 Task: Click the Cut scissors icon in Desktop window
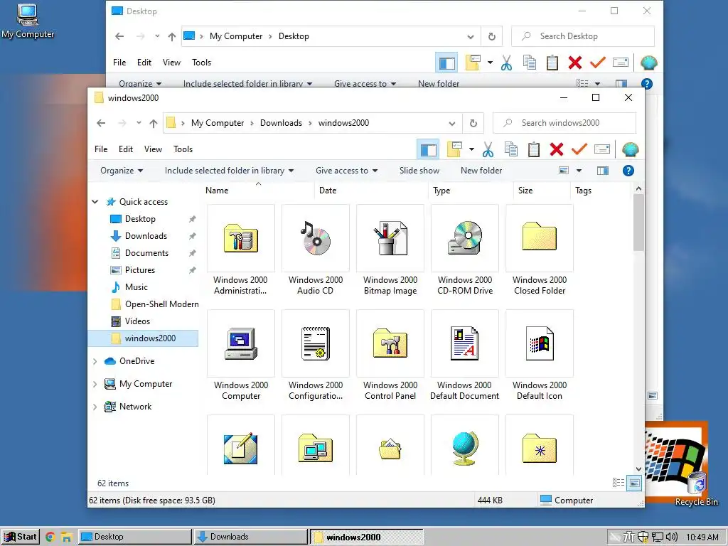click(x=506, y=63)
